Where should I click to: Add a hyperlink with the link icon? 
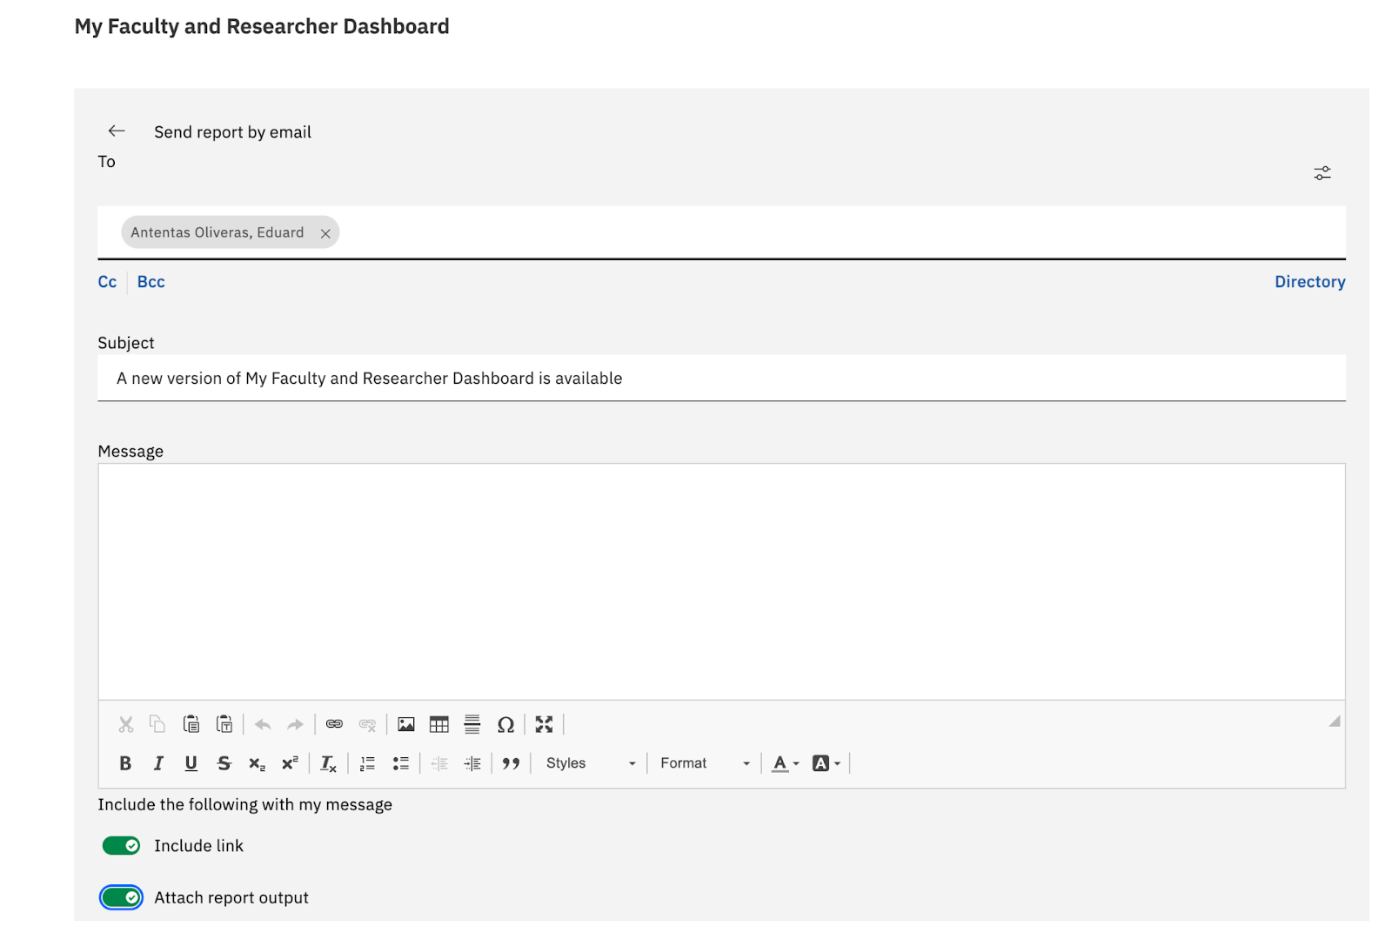[x=334, y=724]
